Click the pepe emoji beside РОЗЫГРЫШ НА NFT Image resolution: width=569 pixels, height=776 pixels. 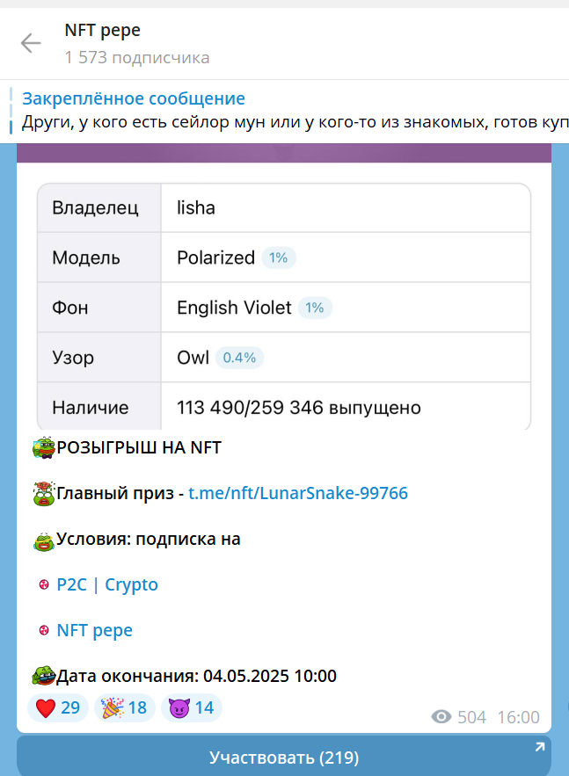(44, 448)
